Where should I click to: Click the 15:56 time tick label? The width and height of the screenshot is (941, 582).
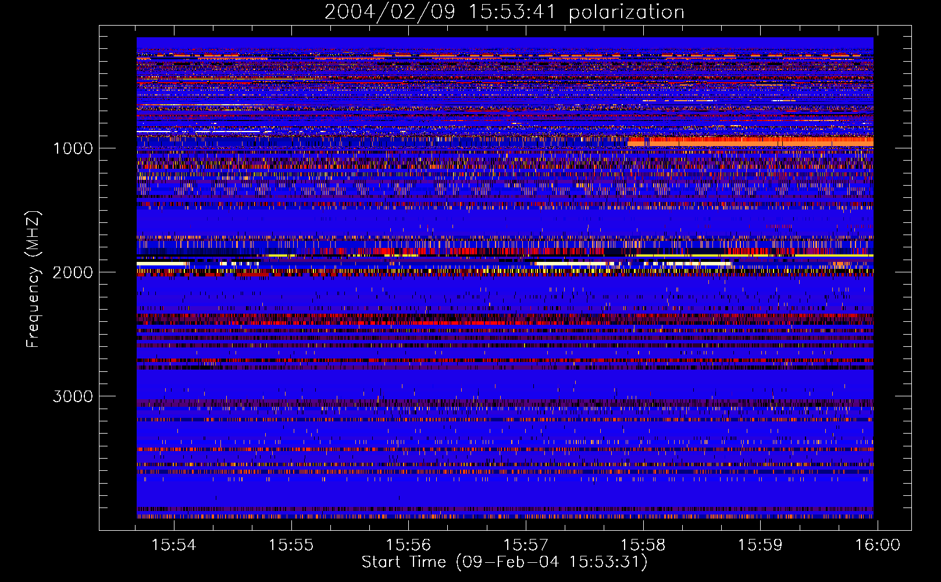coord(408,545)
